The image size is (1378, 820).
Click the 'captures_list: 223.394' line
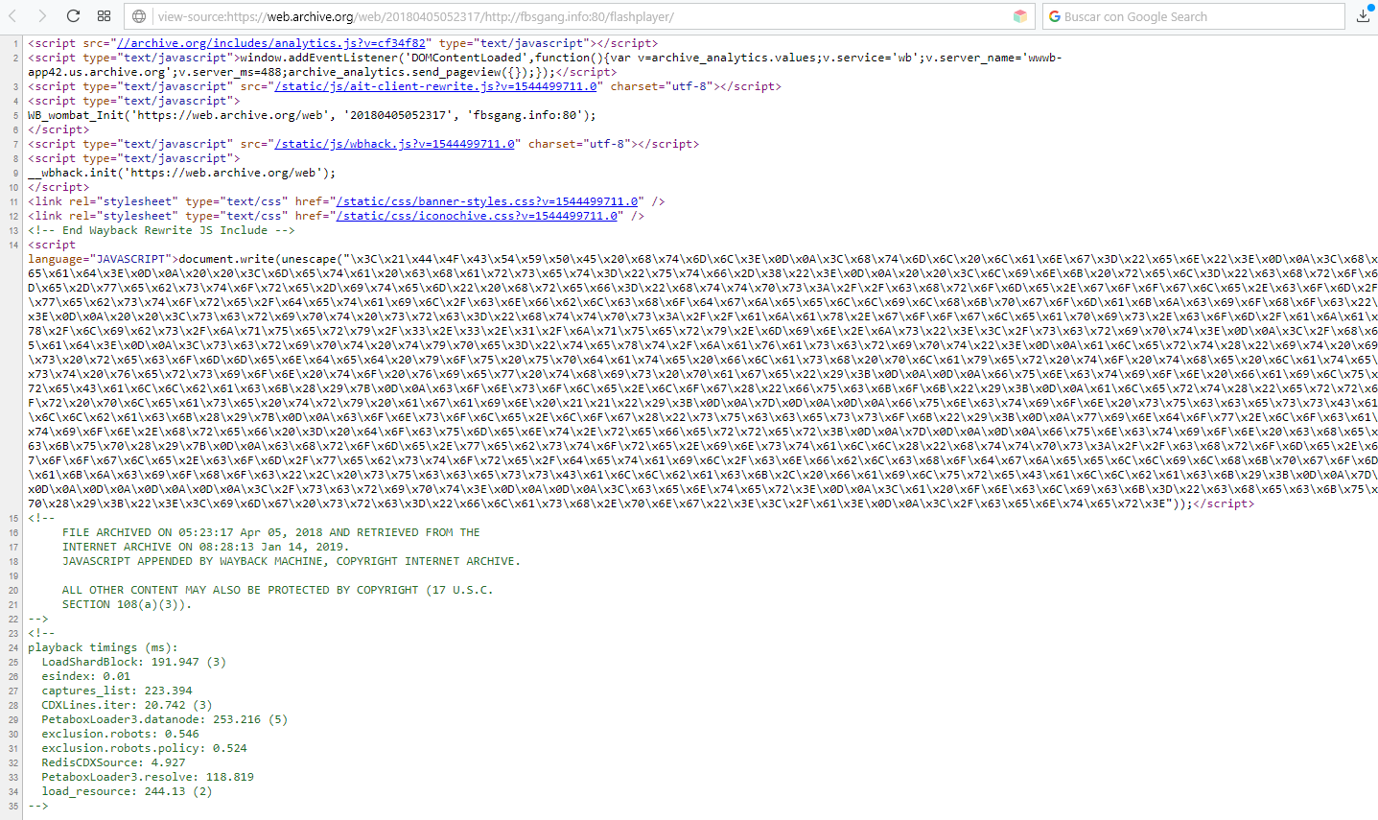click(x=117, y=691)
